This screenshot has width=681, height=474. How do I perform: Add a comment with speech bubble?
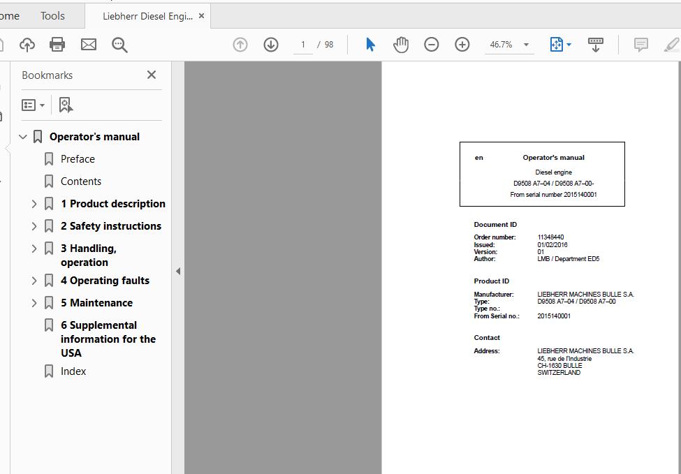[x=641, y=45]
